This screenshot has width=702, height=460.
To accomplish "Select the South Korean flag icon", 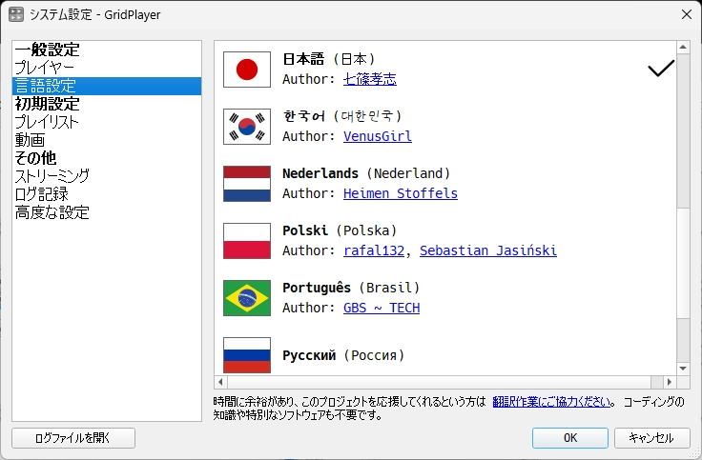I will [247, 127].
